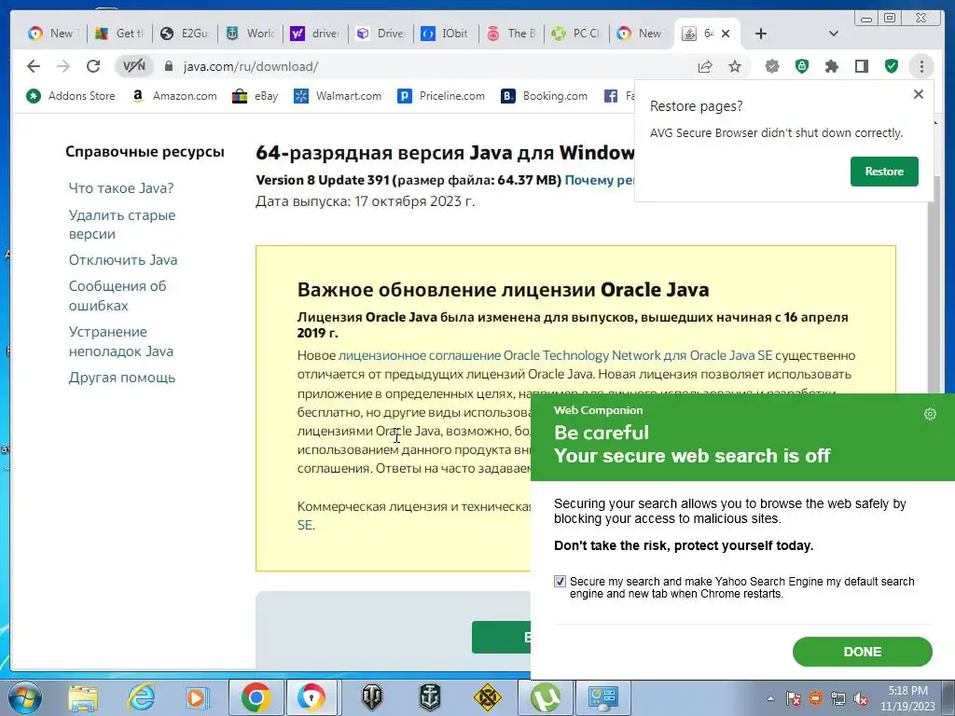
Task: Open the Что такое Java? link
Action: [x=121, y=188]
